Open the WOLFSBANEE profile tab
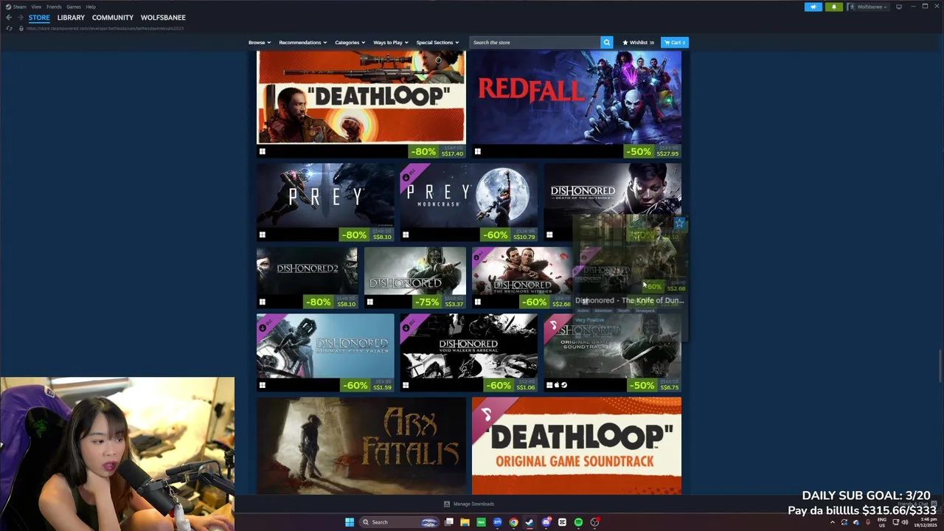Viewport: 944px width, 531px height. (x=163, y=17)
